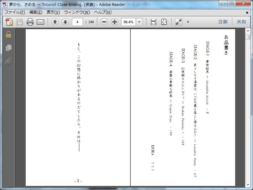Click the page number input field
The image size is (253, 190).
(77, 22)
